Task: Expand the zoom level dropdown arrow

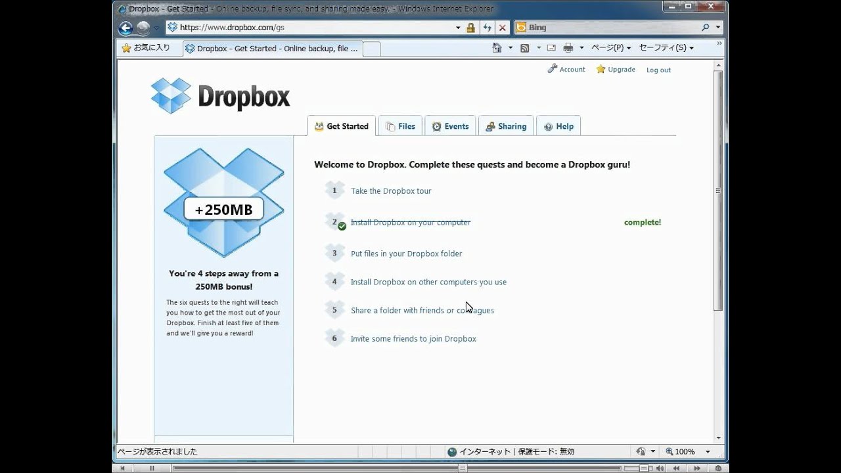Action: (708, 451)
